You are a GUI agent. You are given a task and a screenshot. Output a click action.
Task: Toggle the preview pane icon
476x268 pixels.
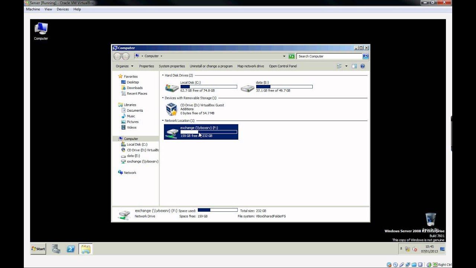[x=354, y=66]
